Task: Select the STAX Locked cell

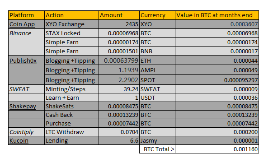Action: point(71,33)
